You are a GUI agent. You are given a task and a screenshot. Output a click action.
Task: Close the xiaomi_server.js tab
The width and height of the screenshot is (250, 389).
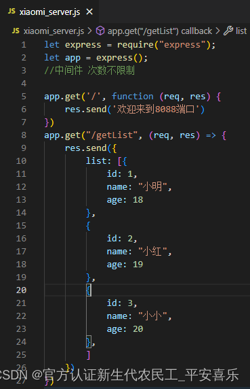(89, 12)
